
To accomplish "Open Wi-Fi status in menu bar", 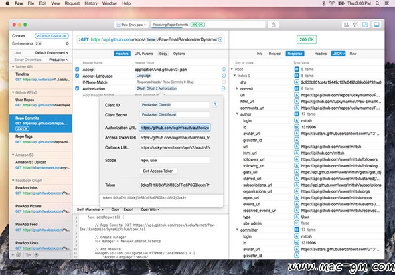I will pyautogui.click(x=332, y=3).
